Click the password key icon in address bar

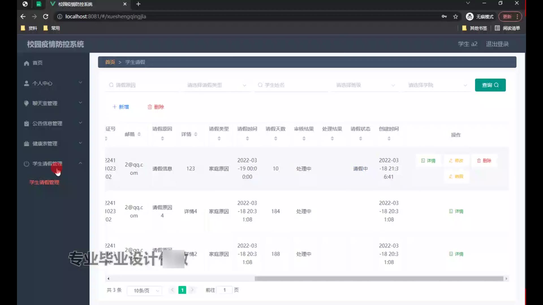coord(444,17)
